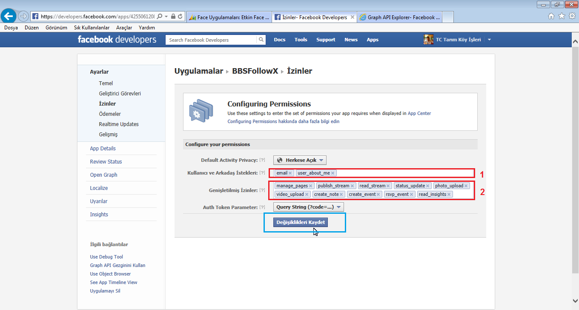The height and width of the screenshot is (310, 579).
Task: Remove the read_stream permission tag
Action: click(x=388, y=186)
